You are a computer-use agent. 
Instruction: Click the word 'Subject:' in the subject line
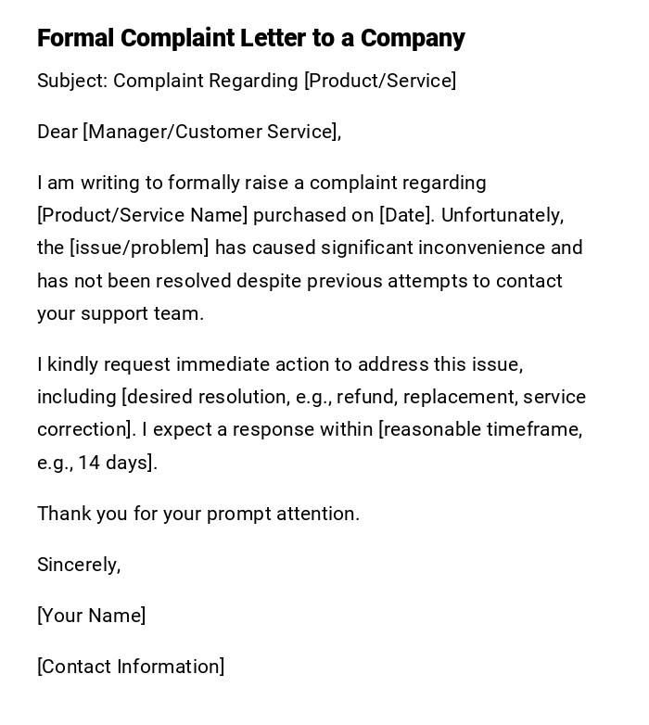pos(72,81)
